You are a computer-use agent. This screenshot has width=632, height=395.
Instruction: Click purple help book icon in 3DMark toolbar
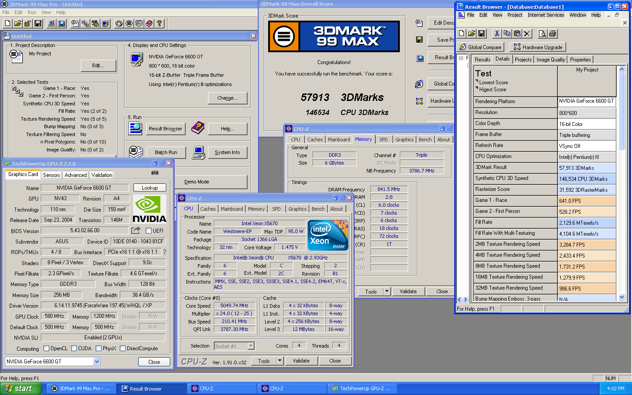point(149,23)
